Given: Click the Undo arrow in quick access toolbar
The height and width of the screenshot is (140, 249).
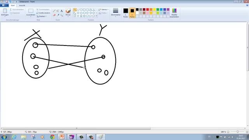Looking at the screenshot, I should 10,2.
